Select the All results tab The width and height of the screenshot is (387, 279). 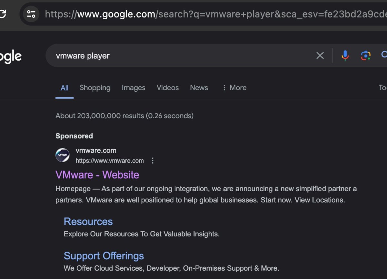point(64,88)
